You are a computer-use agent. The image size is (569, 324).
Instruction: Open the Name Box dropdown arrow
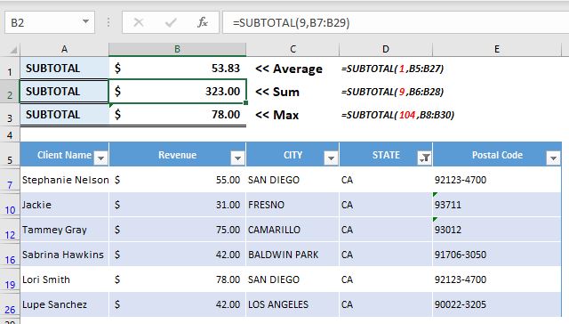pyautogui.click(x=85, y=21)
